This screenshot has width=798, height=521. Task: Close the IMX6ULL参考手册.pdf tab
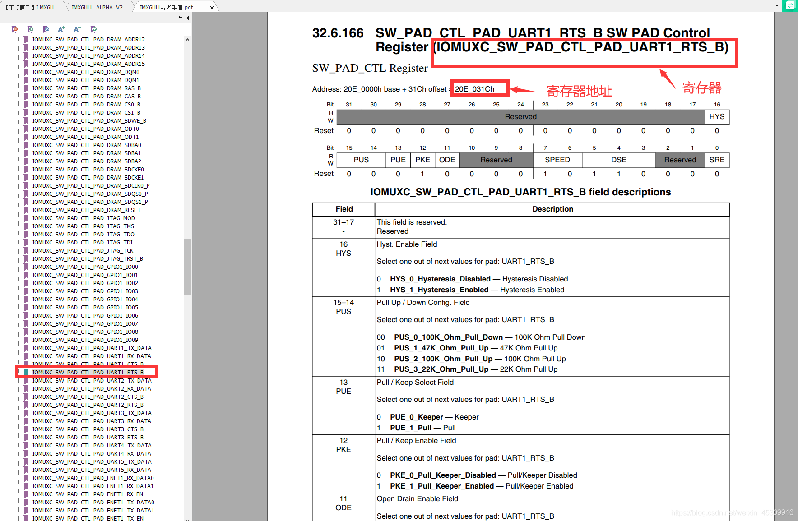click(212, 8)
